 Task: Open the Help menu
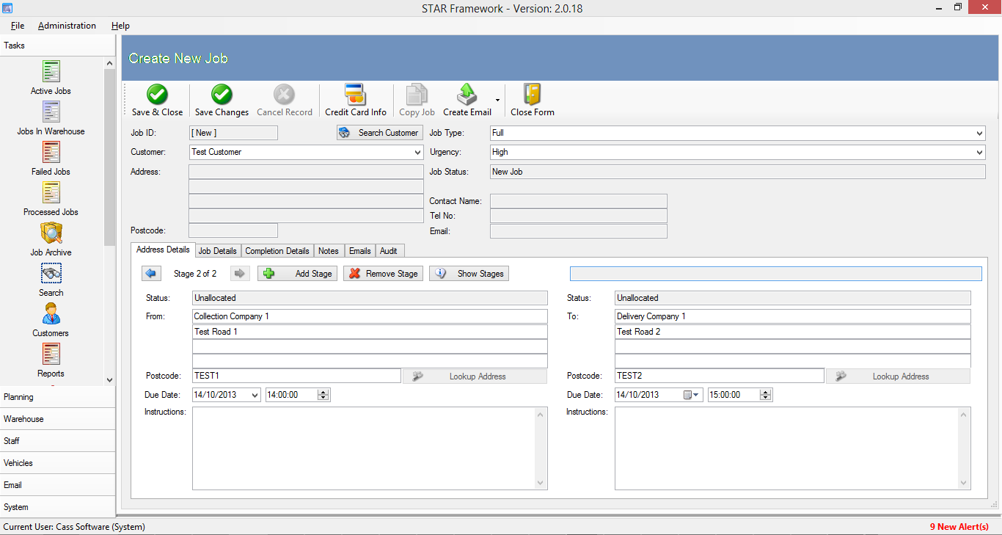click(x=120, y=26)
